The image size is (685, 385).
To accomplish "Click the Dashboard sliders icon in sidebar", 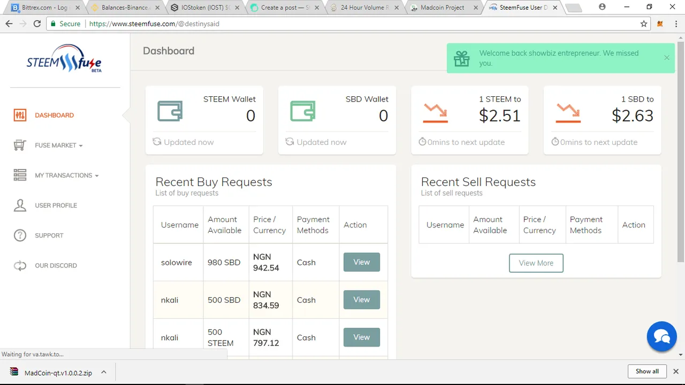I will (20, 115).
